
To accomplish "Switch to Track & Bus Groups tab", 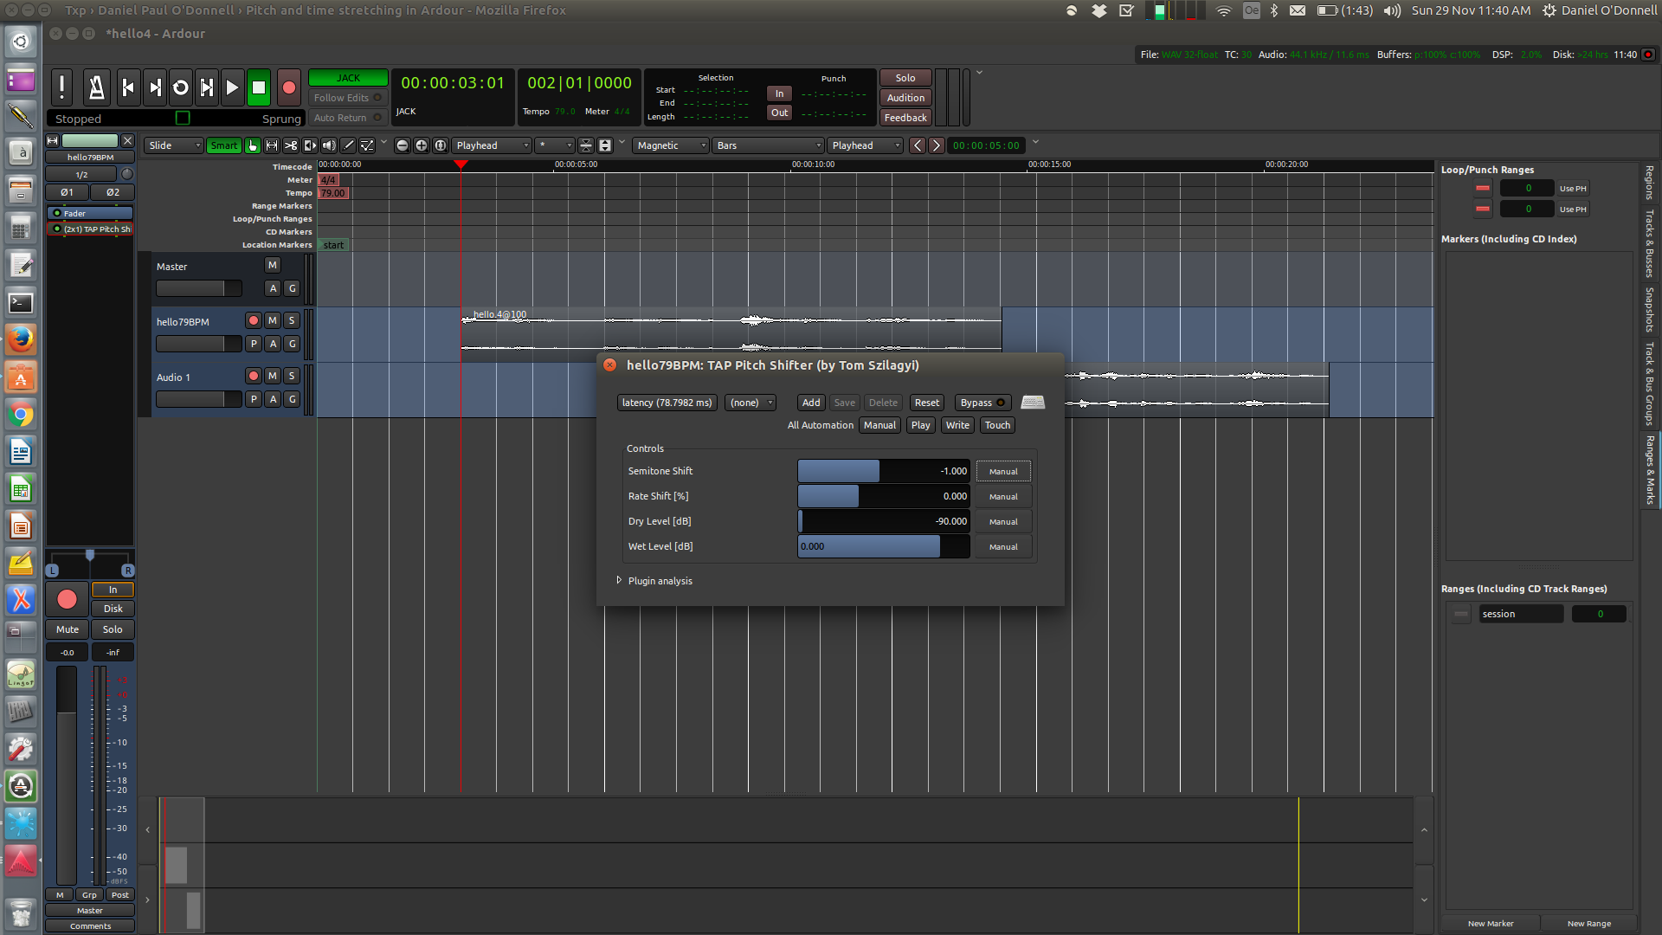I will [x=1650, y=384].
